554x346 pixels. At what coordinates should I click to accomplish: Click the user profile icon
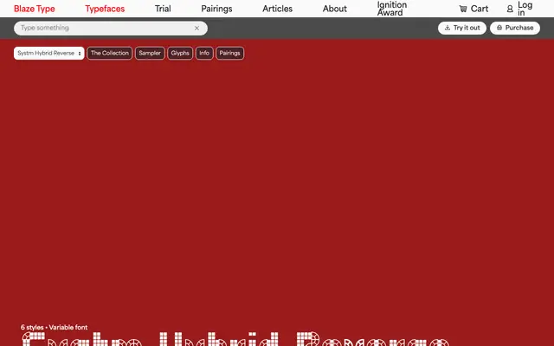click(510, 9)
